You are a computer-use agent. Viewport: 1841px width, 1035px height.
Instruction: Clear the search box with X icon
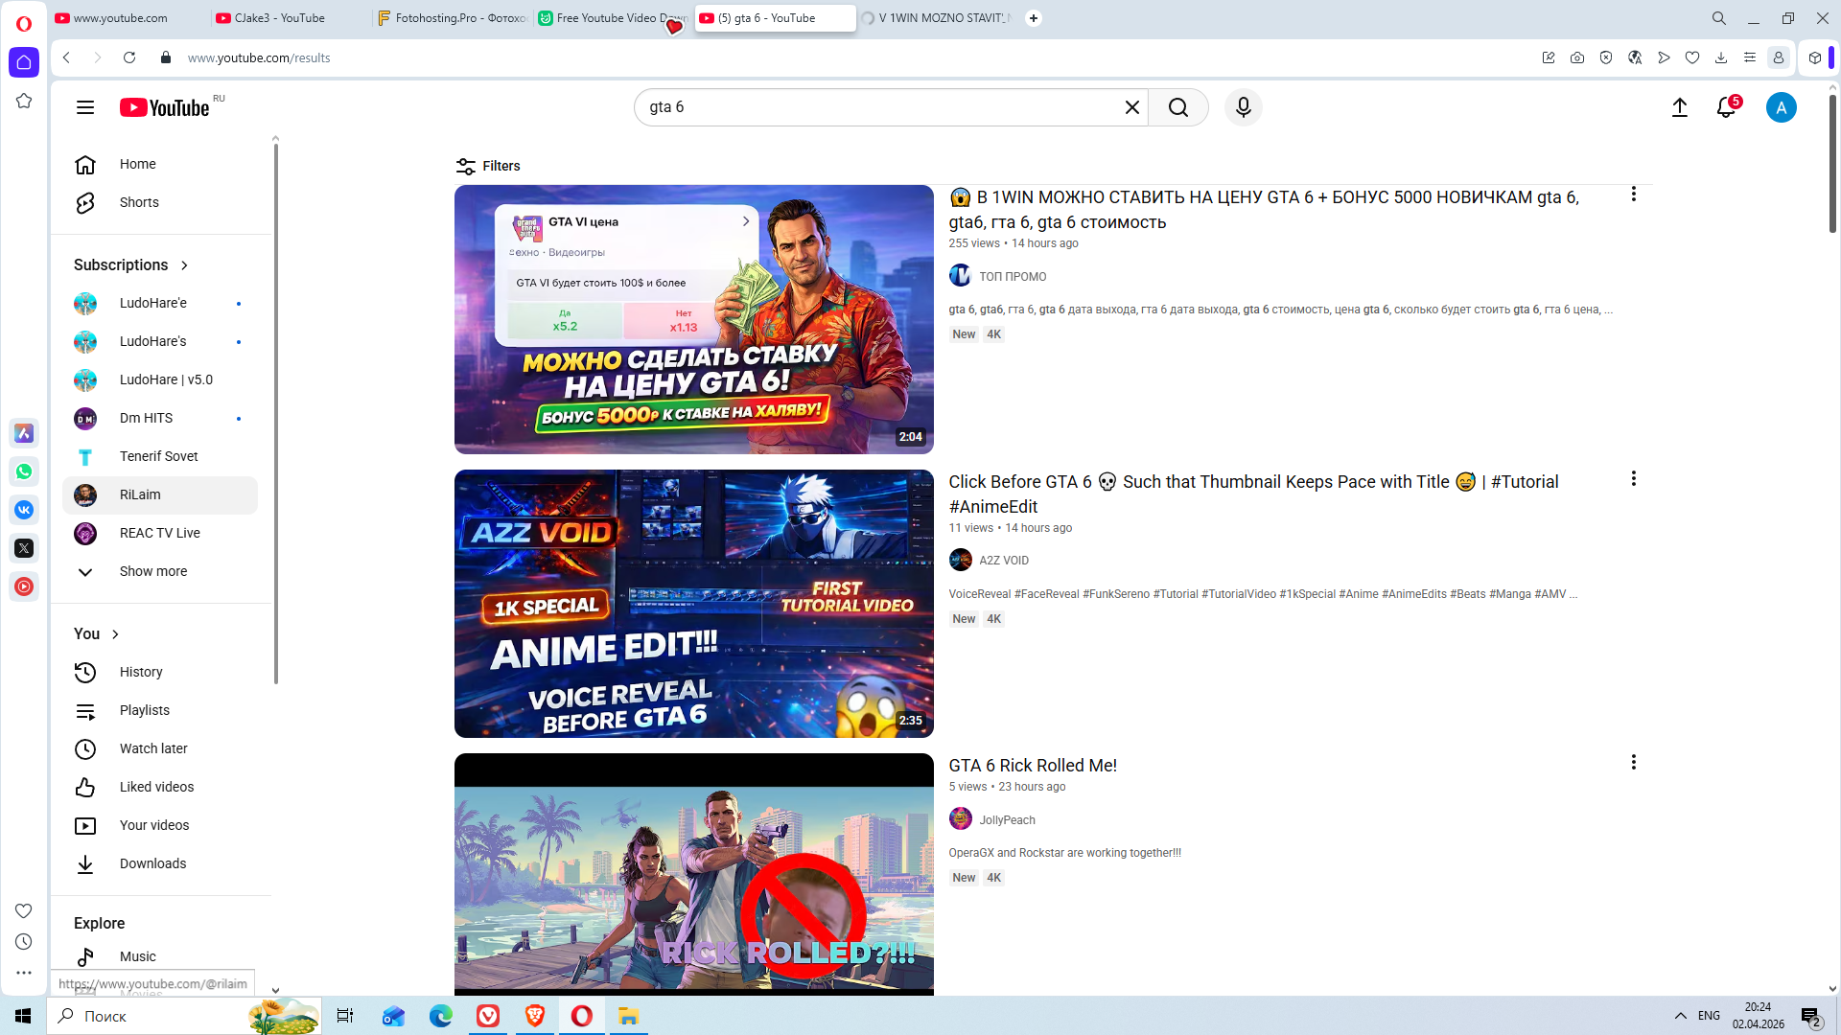[1132, 107]
